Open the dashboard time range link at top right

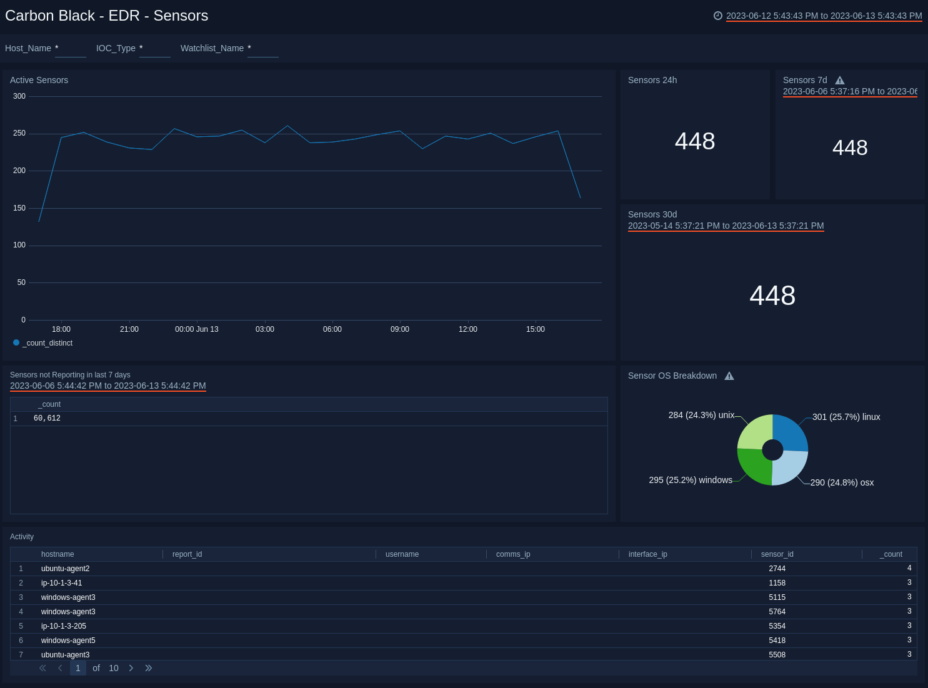coord(824,16)
